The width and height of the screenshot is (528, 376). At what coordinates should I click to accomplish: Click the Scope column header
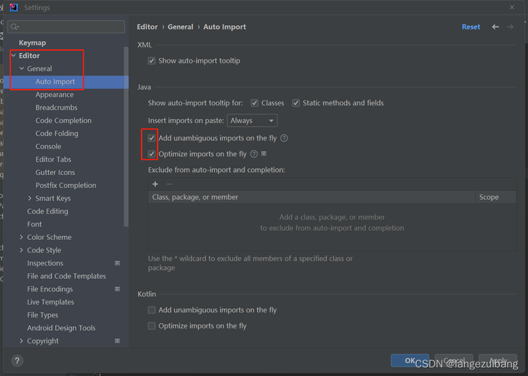(x=496, y=197)
